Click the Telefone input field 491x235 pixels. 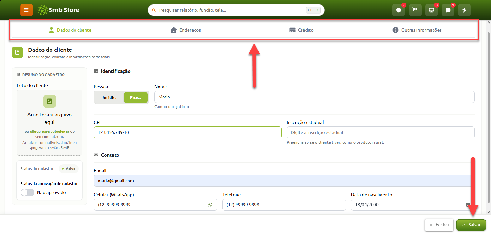click(284, 205)
